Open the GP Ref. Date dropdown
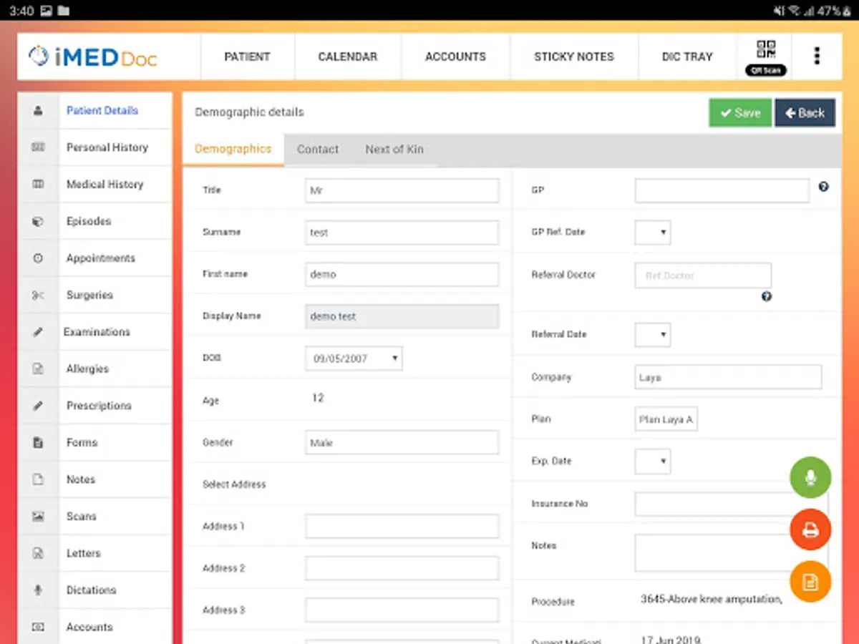Screen dimensions: 859x644 (x=653, y=233)
